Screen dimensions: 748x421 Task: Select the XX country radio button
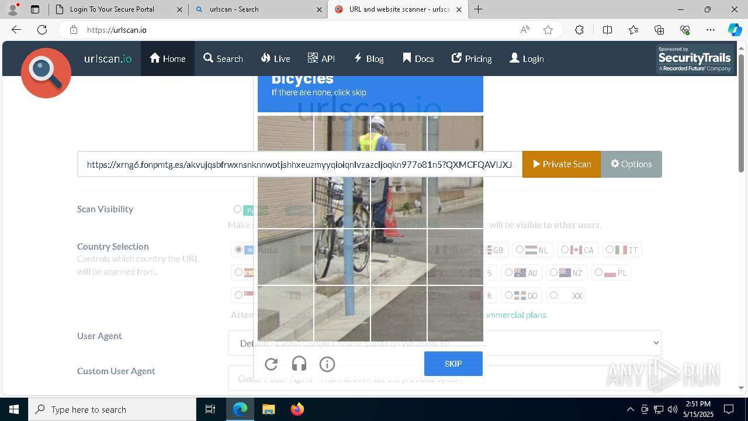(x=553, y=295)
